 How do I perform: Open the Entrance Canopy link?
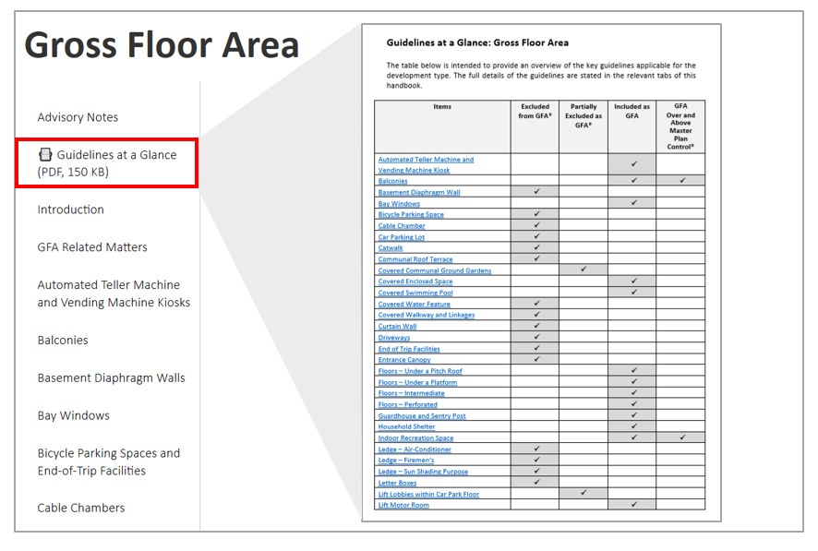click(x=404, y=360)
